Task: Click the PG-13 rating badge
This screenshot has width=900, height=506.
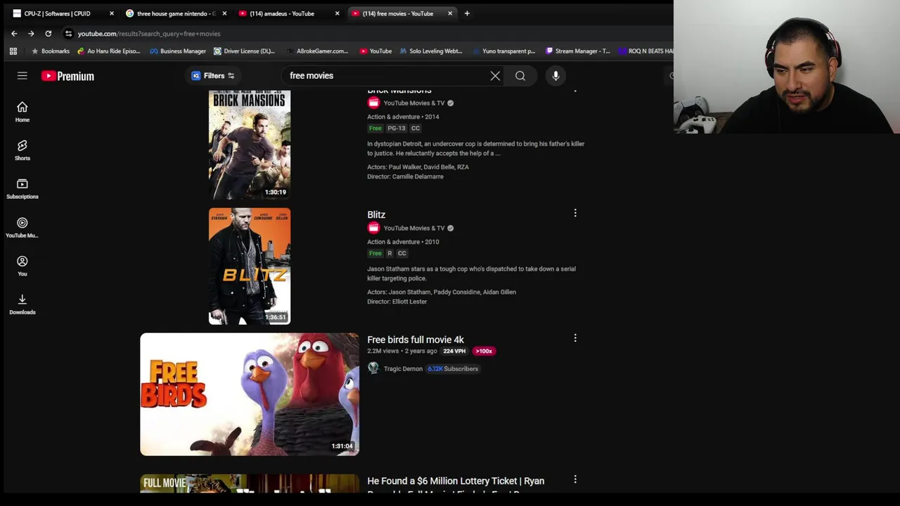Action: coord(397,128)
